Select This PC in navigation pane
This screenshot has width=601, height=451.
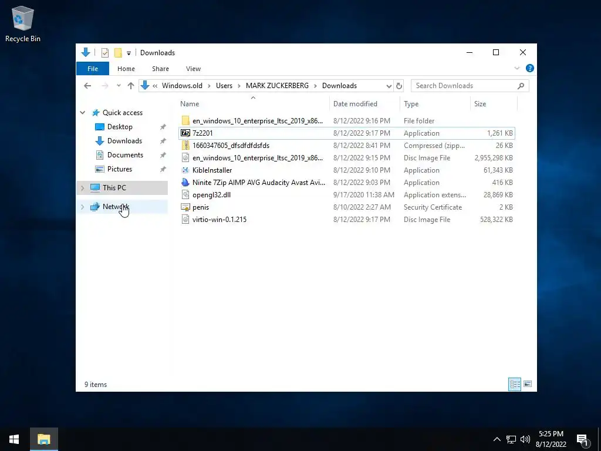(x=114, y=187)
